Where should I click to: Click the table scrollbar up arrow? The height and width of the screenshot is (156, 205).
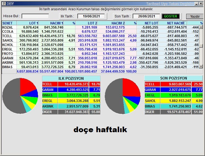point(201,27)
